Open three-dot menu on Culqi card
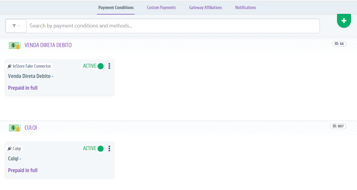The width and height of the screenshot is (357, 190). coord(109,149)
